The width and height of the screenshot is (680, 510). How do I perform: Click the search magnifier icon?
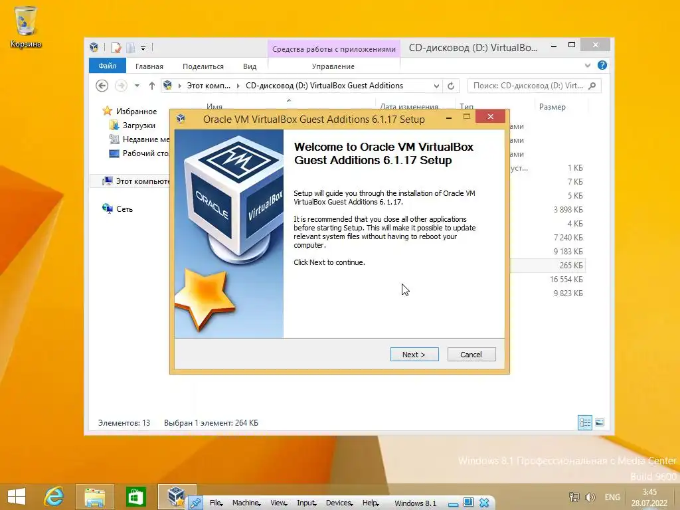click(x=592, y=86)
